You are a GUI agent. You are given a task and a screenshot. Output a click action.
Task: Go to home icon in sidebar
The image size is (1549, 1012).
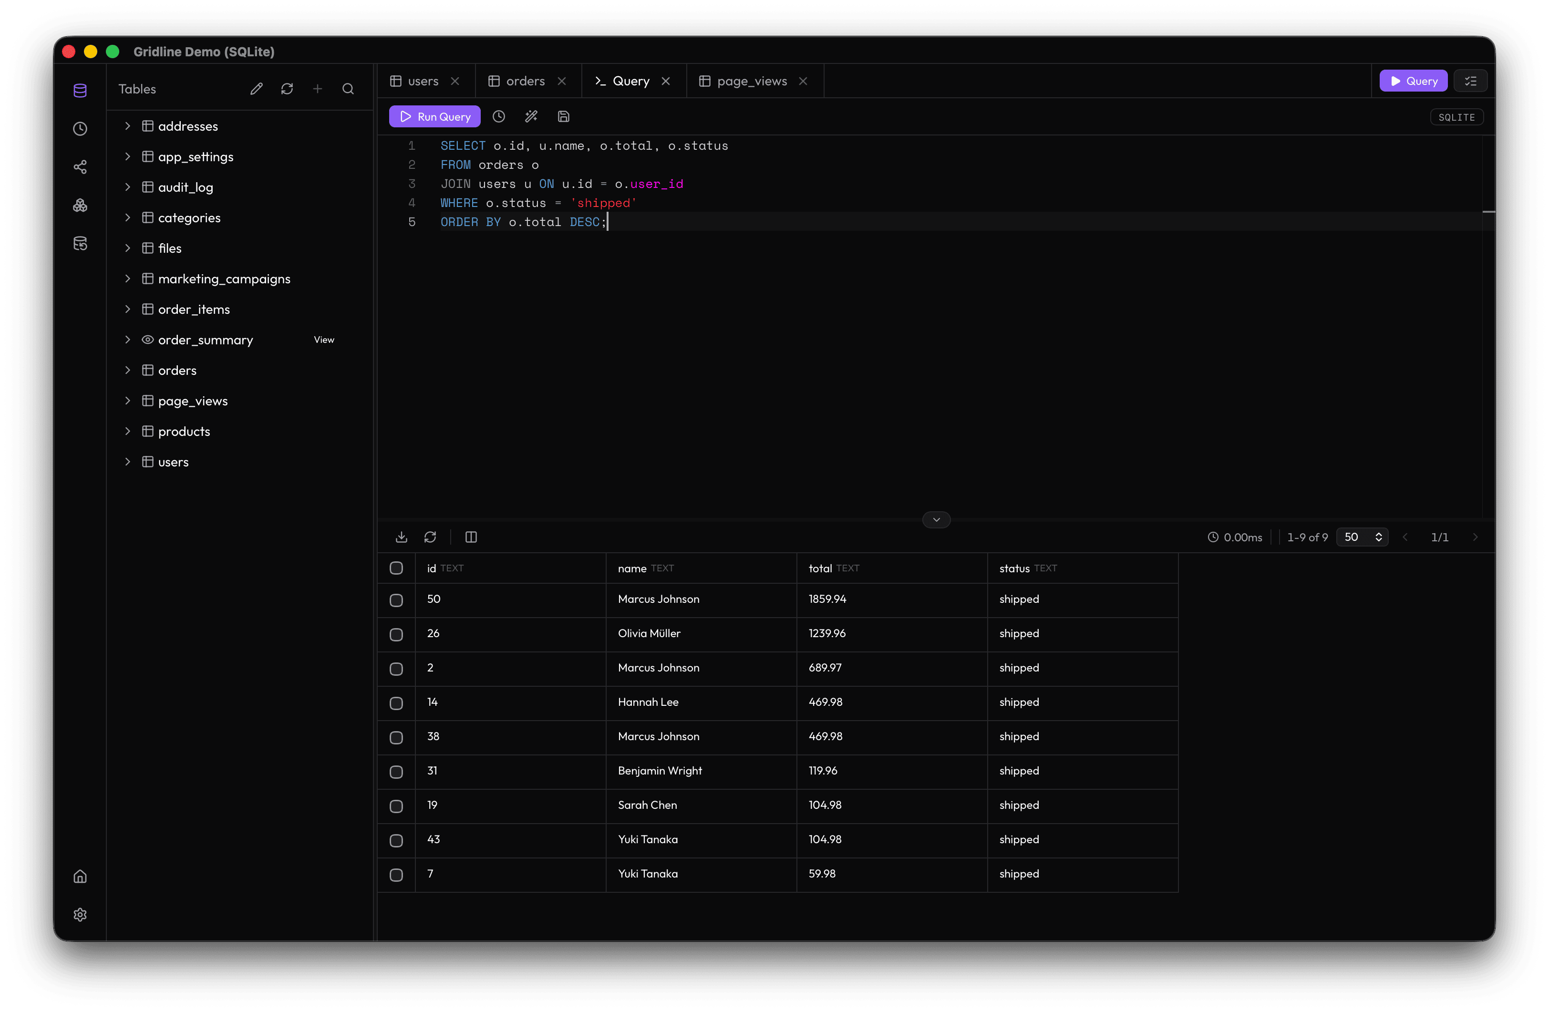80,877
